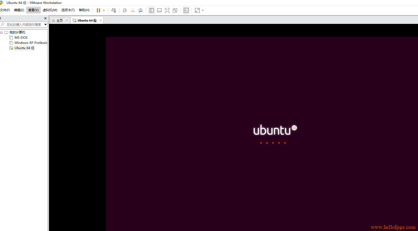The width and height of the screenshot is (418, 231).
Task: Enter full screen mode
Action: coord(167,10)
